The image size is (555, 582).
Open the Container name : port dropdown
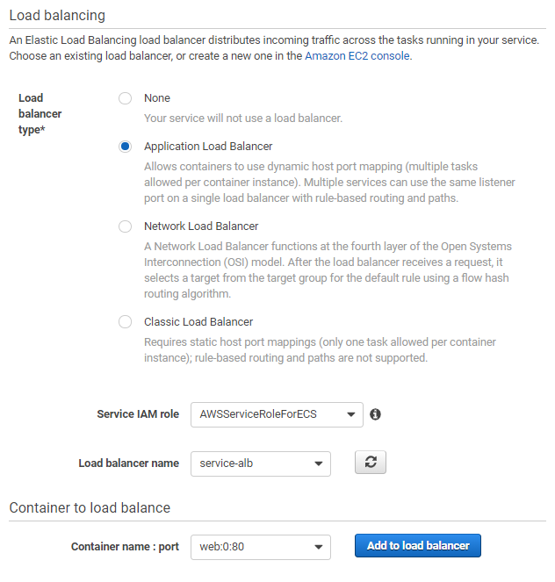pos(261,547)
